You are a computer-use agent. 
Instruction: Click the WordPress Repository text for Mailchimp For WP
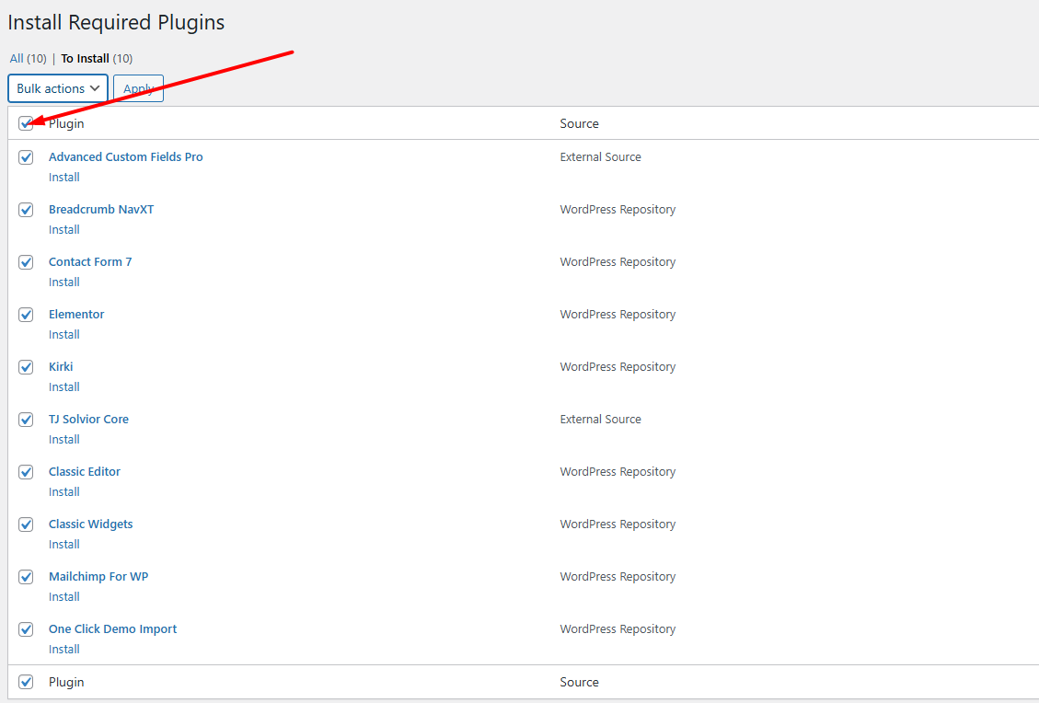618,576
